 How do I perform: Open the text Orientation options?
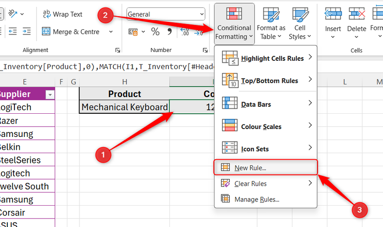point(16,14)
